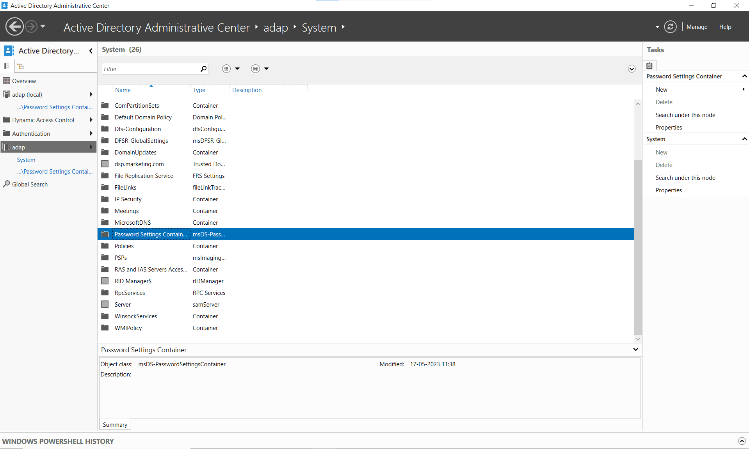This screenshot has height=449, width=749.
Task: Click Properties under Password Settings Container tasks
Action: (669, 127)
